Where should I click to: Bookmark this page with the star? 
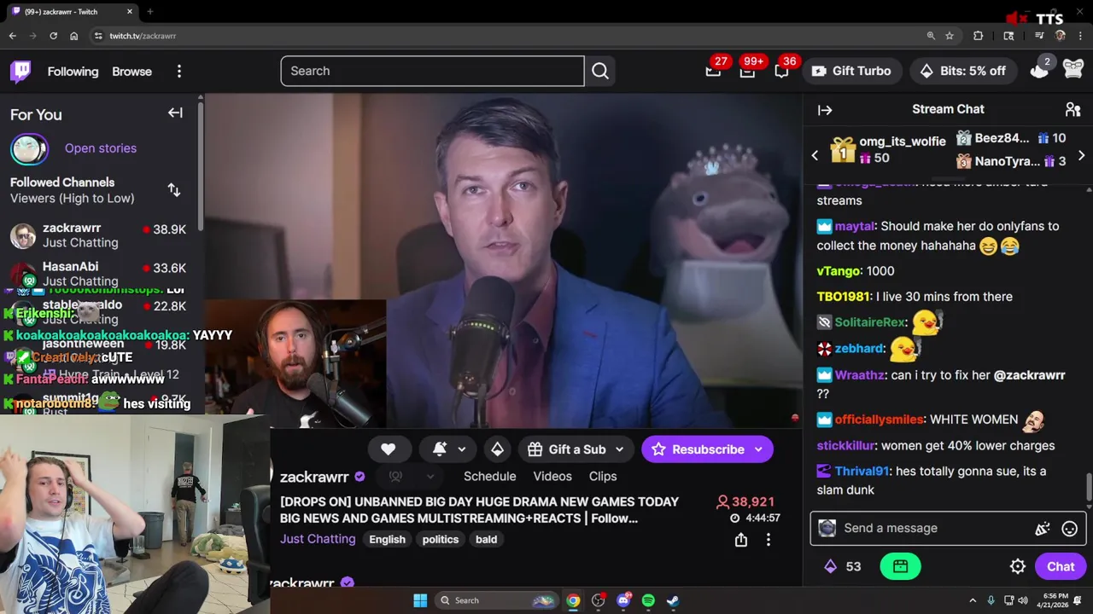click(x=950, y=36)
